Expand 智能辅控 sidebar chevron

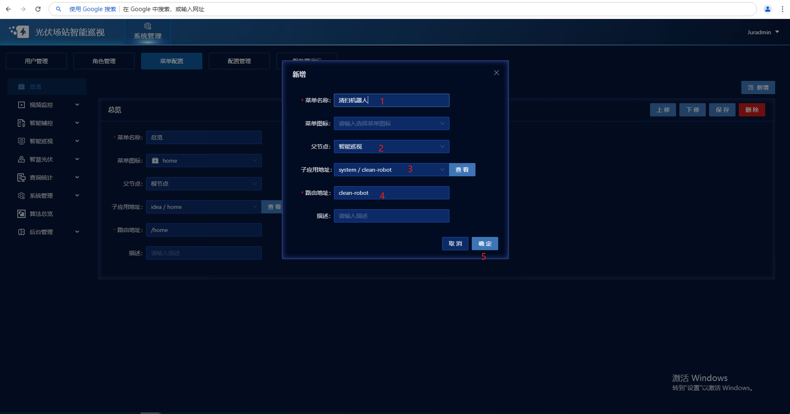[x=77, y=123]
